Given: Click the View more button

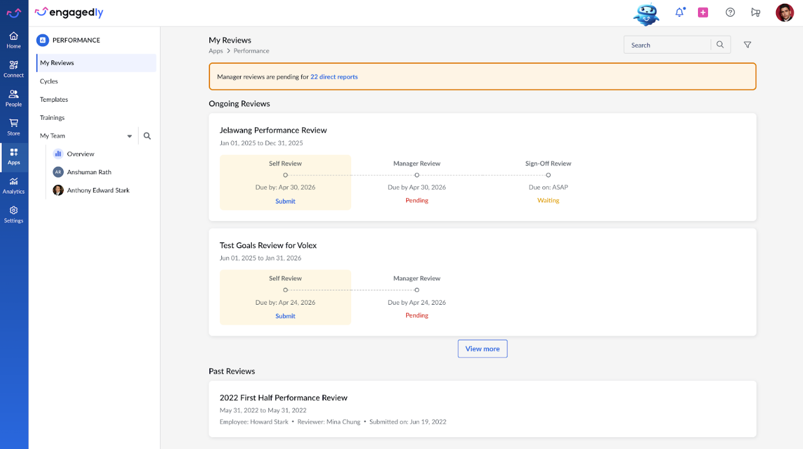Looking at the screenshot, I should click(482, 348).
